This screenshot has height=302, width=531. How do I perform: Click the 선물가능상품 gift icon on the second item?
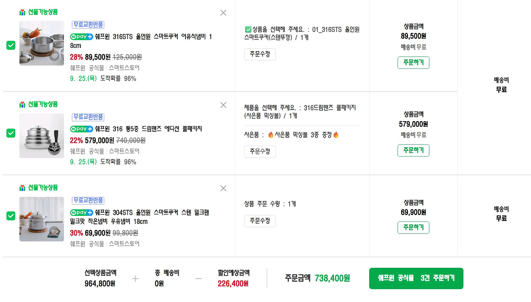pos(23,104)
